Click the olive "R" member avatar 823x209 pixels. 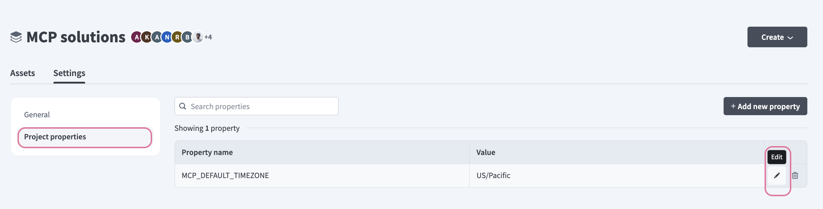(x=177, y=37)
